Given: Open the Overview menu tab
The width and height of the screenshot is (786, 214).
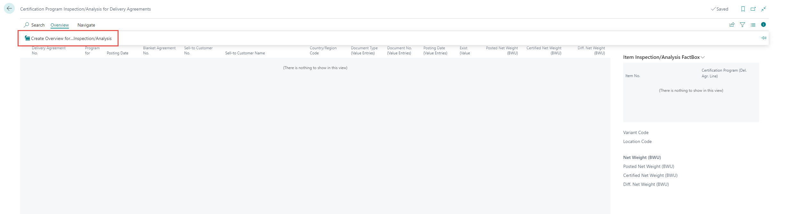Looking at the screenshot, I should point(60,25).
